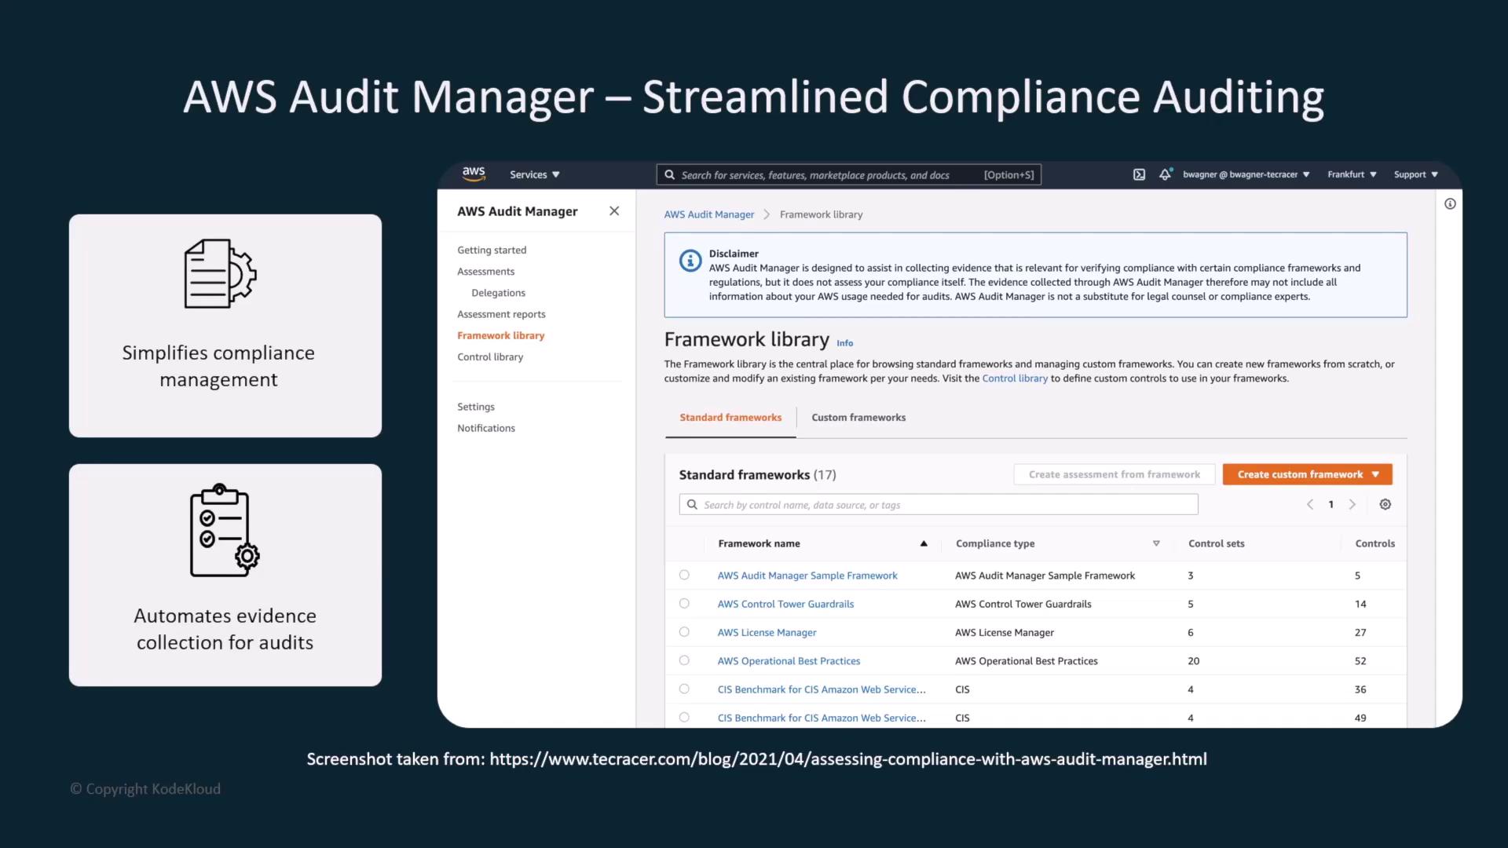Image resolution: width=1508 pixels, height=848 pixels.
Task: Go to next page of frameworks
Action: tap(1352, 505)
